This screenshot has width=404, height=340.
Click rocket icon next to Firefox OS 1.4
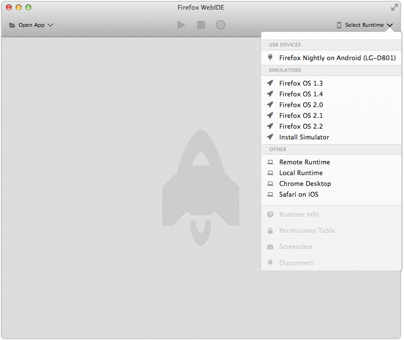tap(270, 94)
